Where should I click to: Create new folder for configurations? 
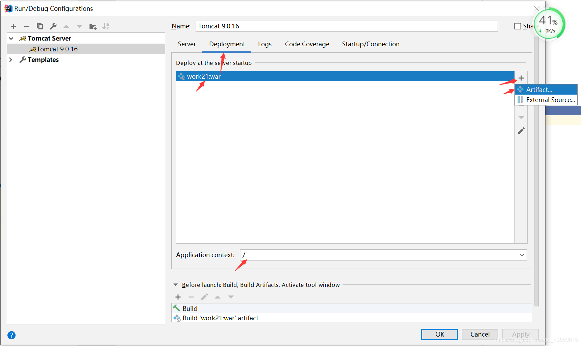click(93, 26)
